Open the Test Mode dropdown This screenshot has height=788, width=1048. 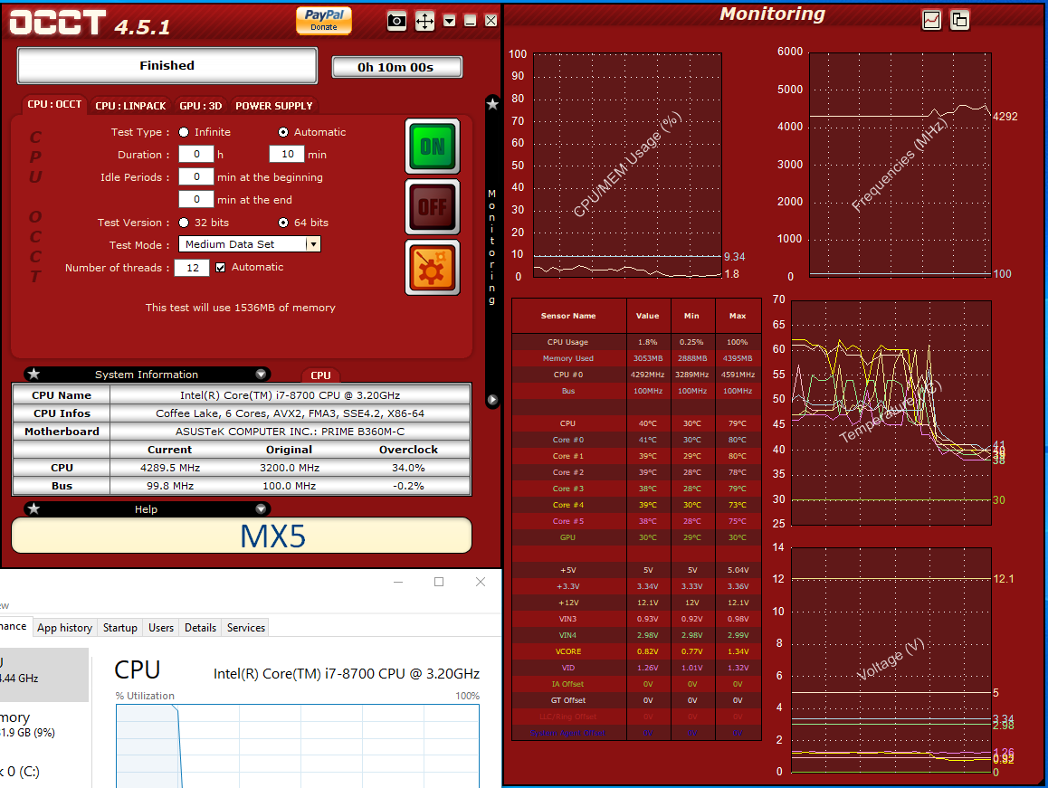(249, 244)
